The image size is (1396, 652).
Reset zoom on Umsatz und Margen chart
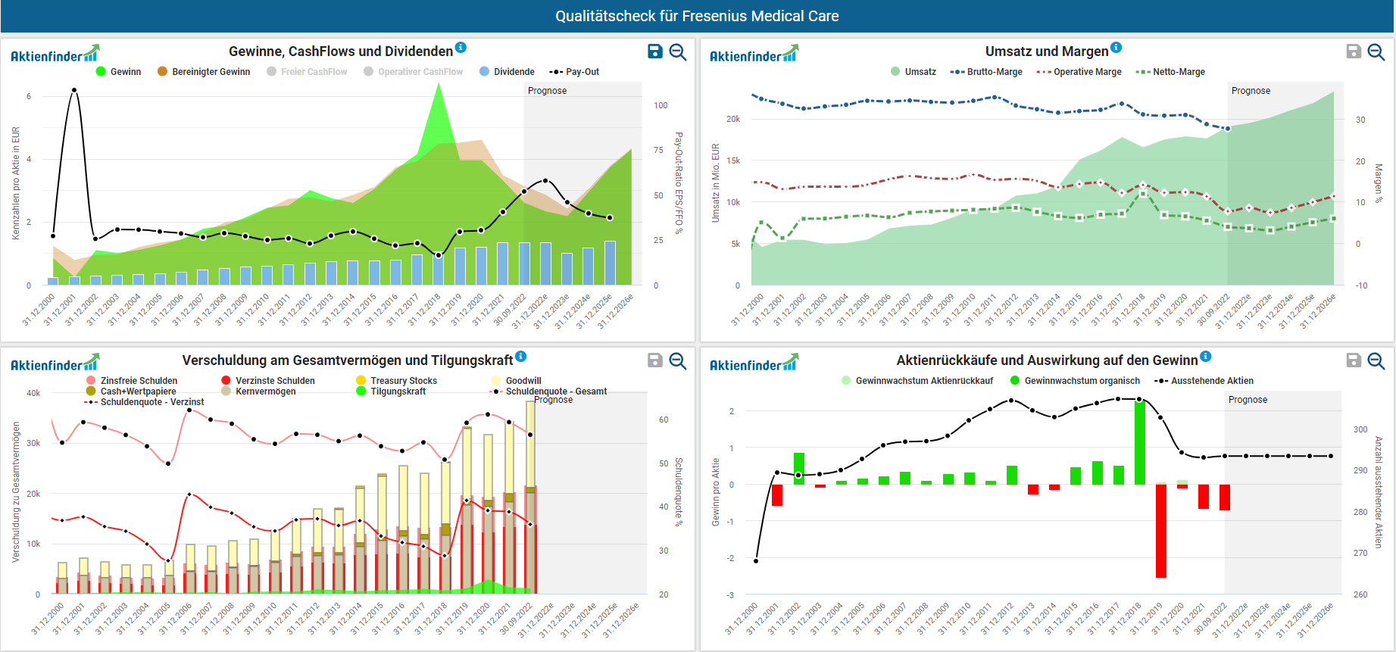1376,51
